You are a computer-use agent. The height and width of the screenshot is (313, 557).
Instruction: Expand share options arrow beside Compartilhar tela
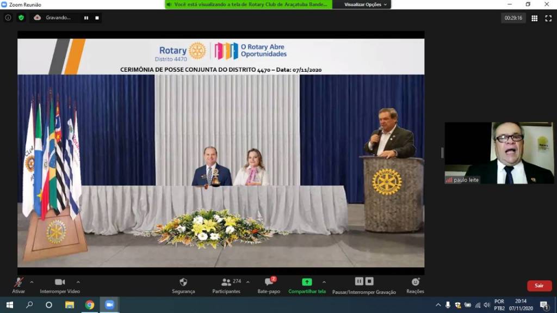tap(324, 282)
